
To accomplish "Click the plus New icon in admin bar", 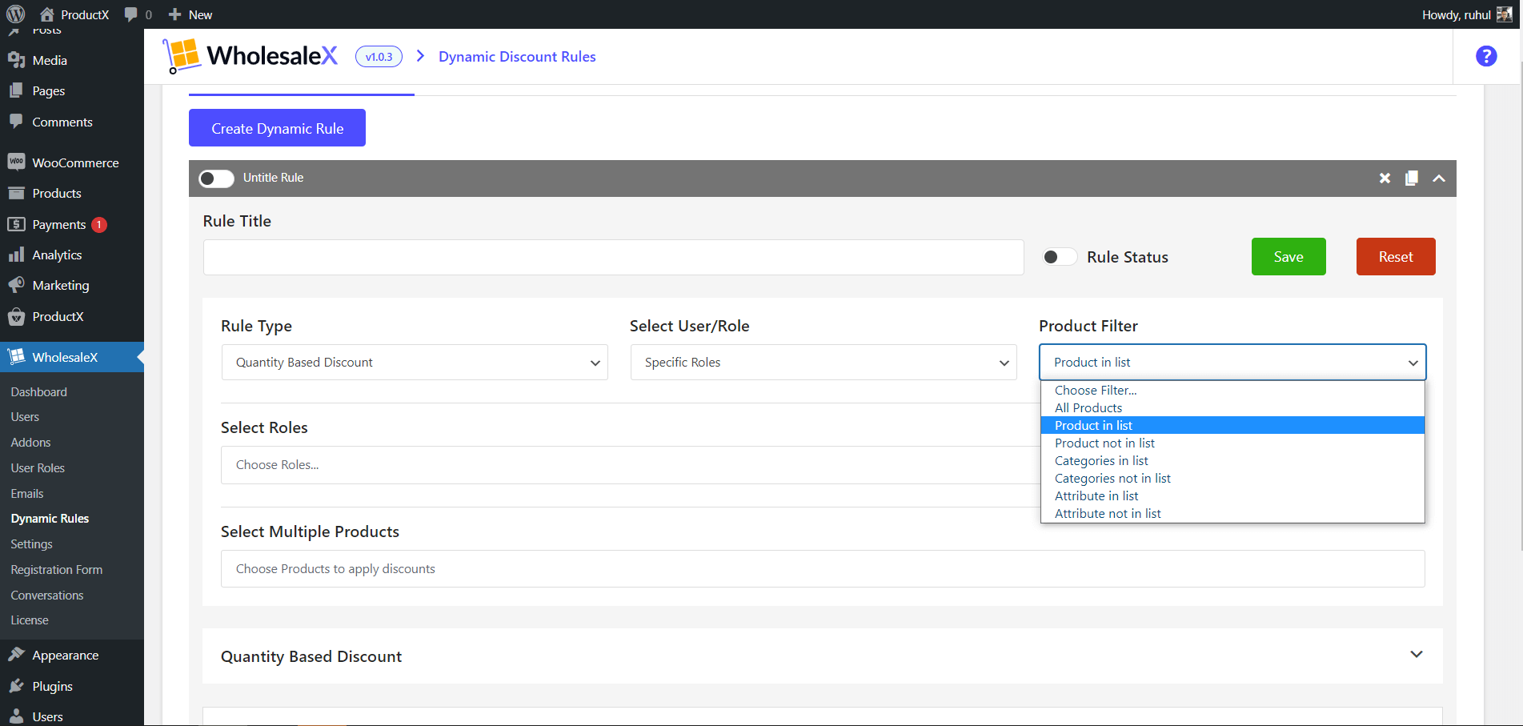I will [x=174, y=14].
